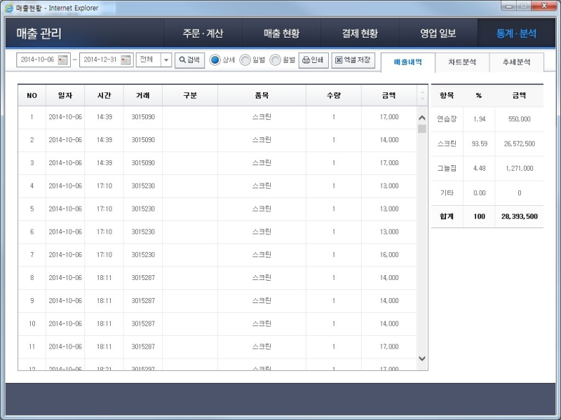This screenshot has width=561, height=420.
Task: Open the end date calendar picker
Action: 126,60
